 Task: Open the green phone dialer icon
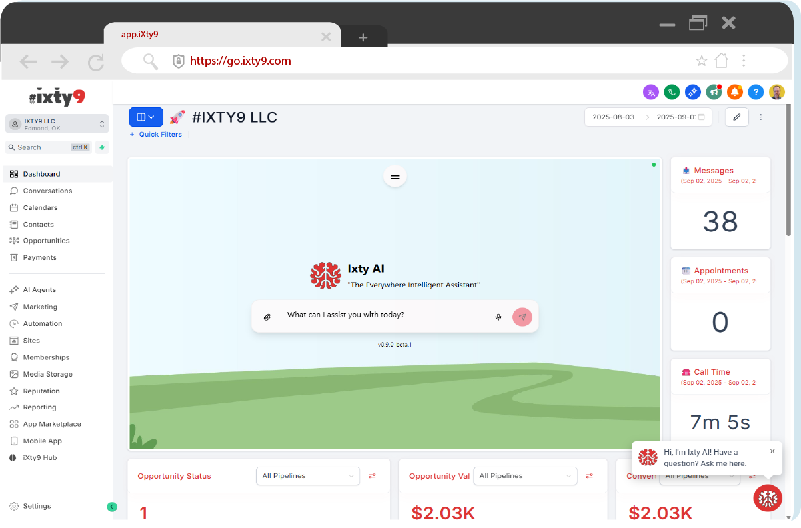(x=672, y=92)
